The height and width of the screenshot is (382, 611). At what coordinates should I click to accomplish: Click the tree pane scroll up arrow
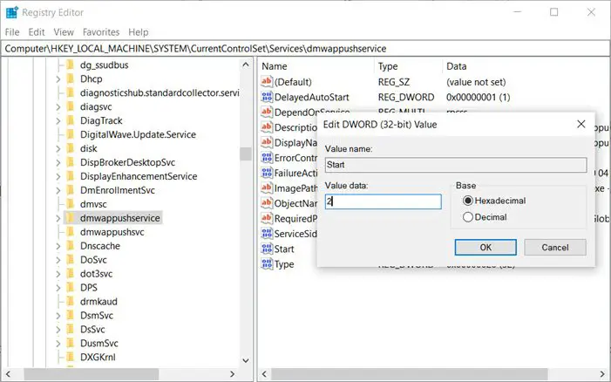pos(246,65)
